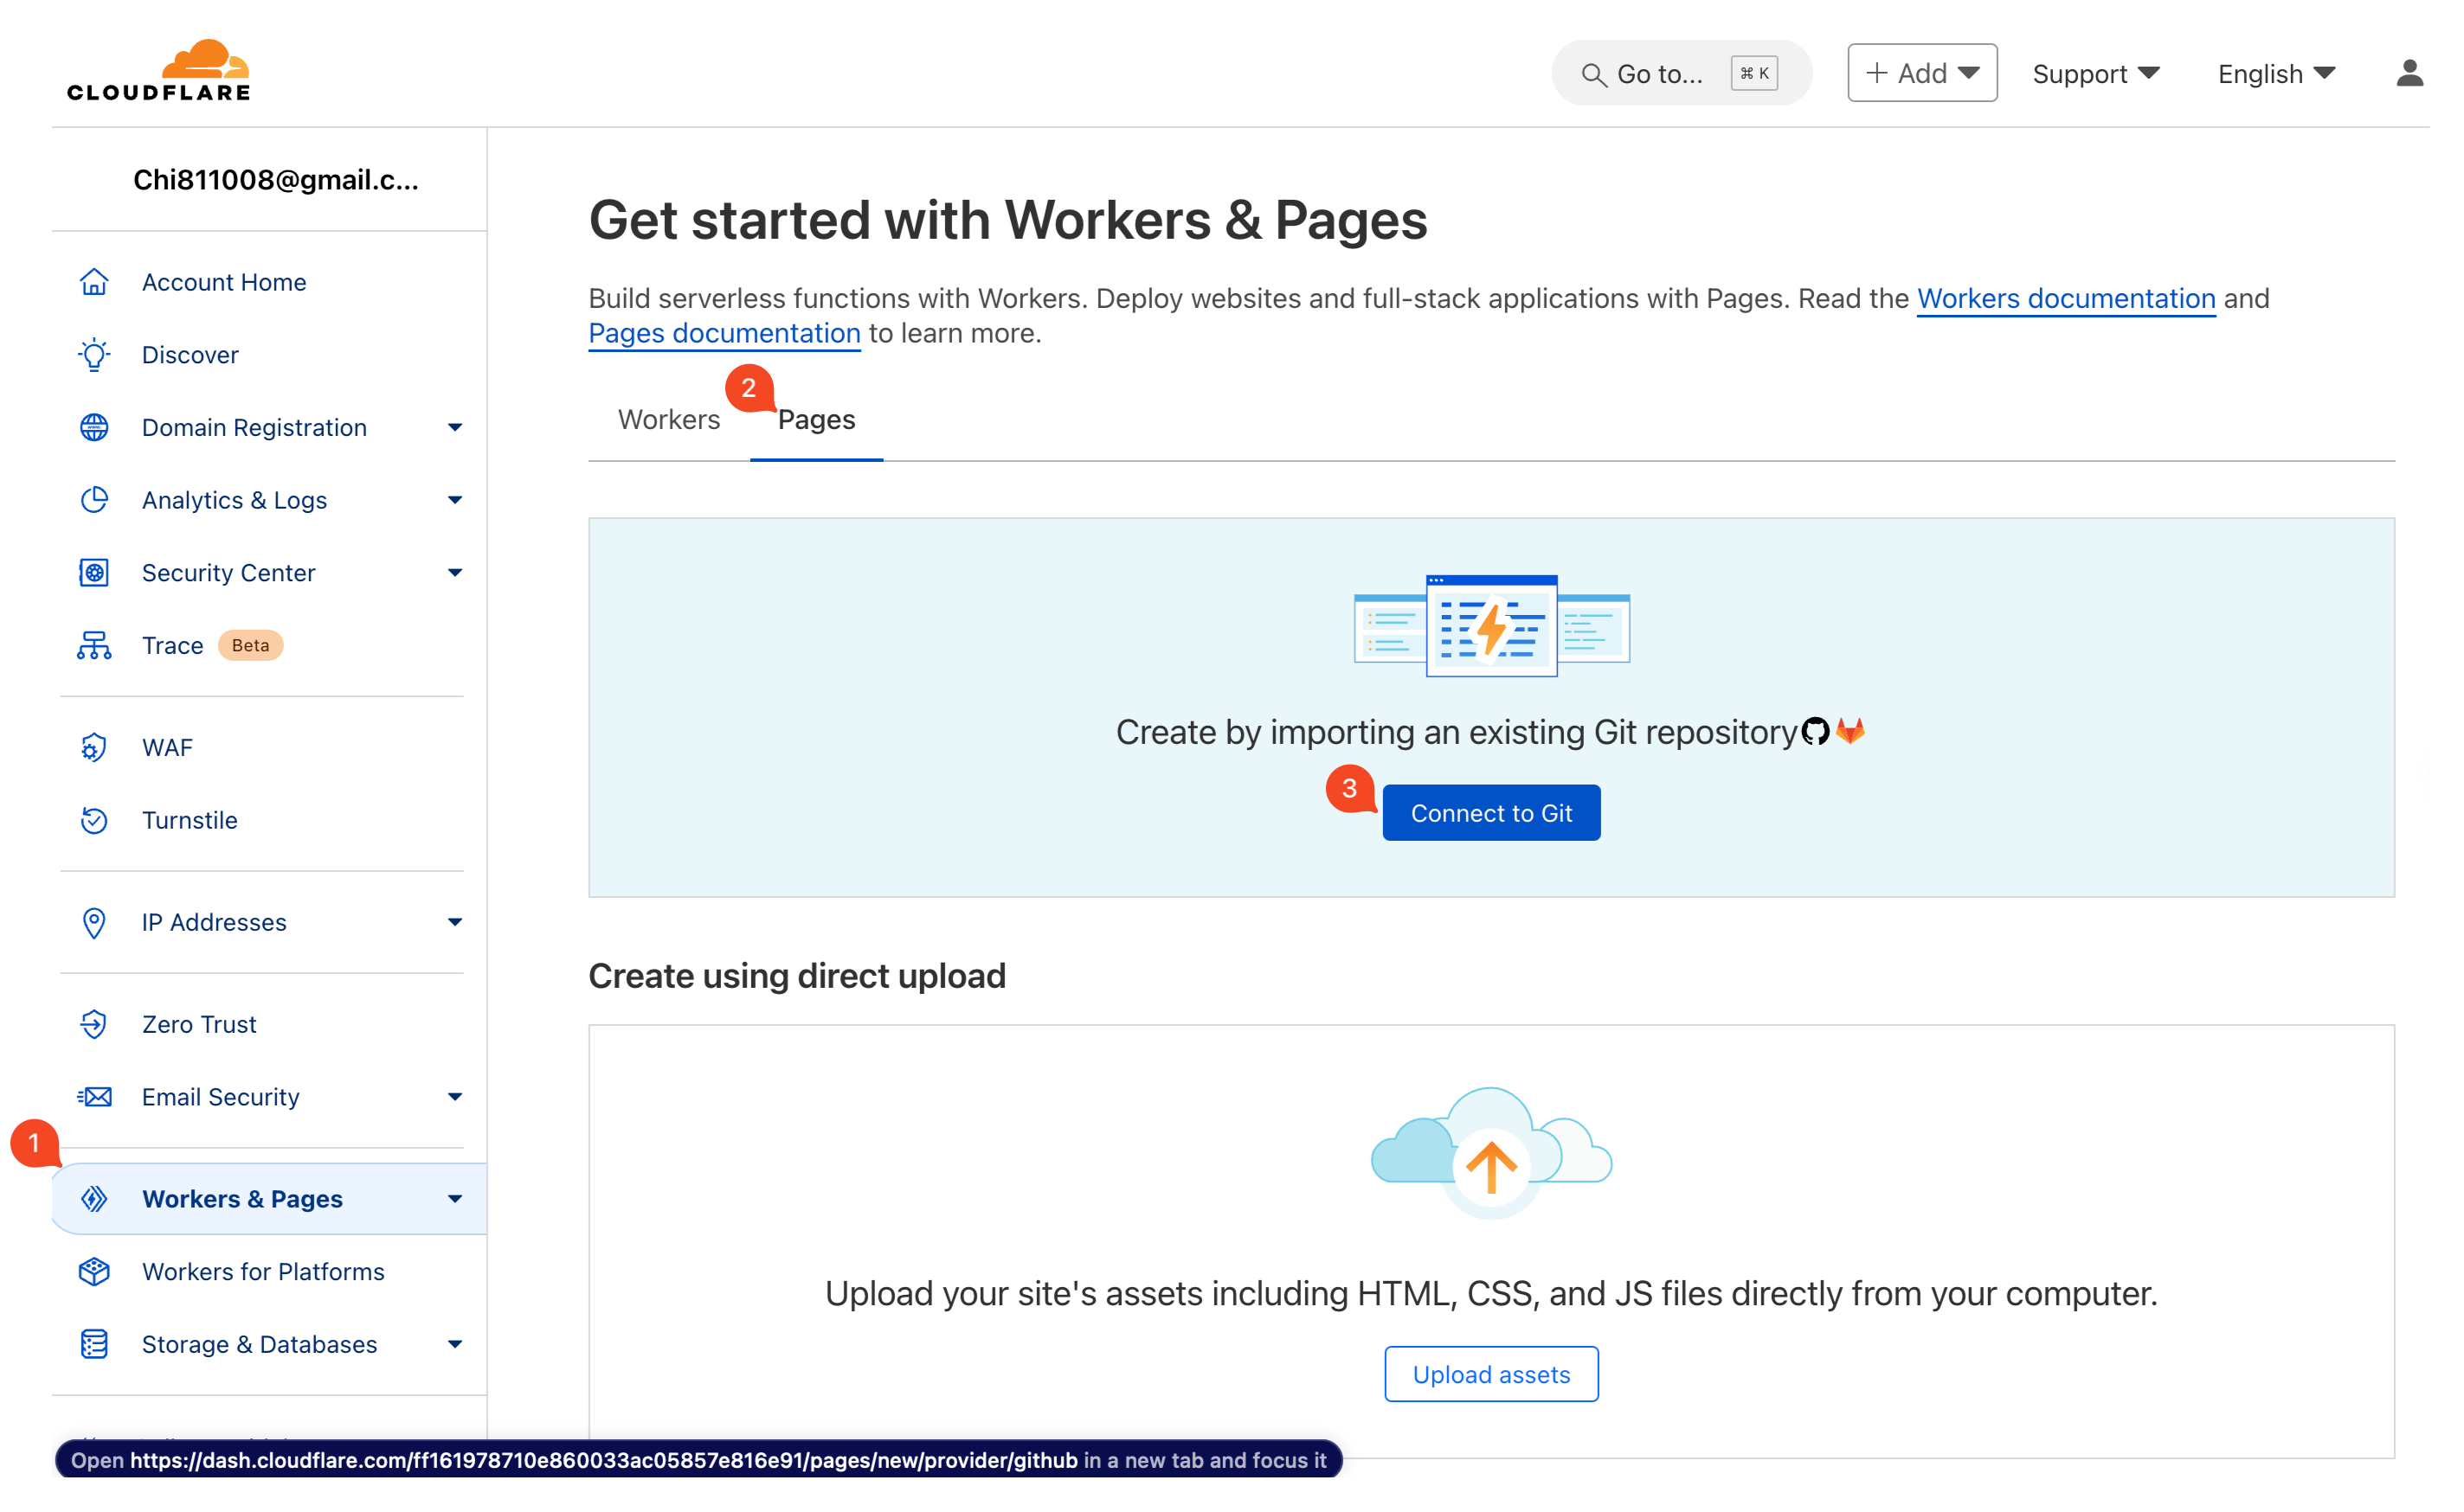
Task: Expand the Email Security arrow
Action: 455,1097
